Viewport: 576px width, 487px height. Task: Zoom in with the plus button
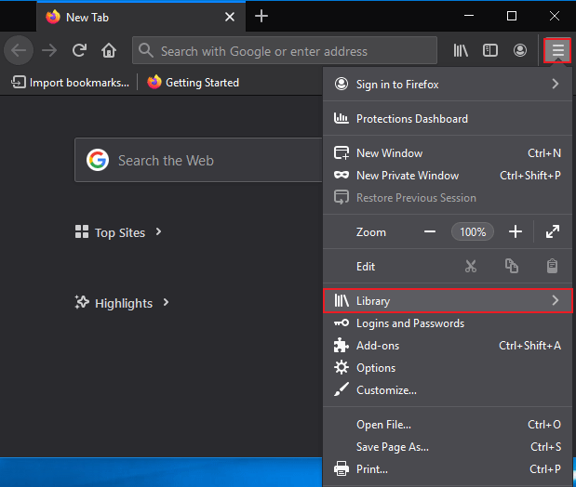(x=516, y=232)
